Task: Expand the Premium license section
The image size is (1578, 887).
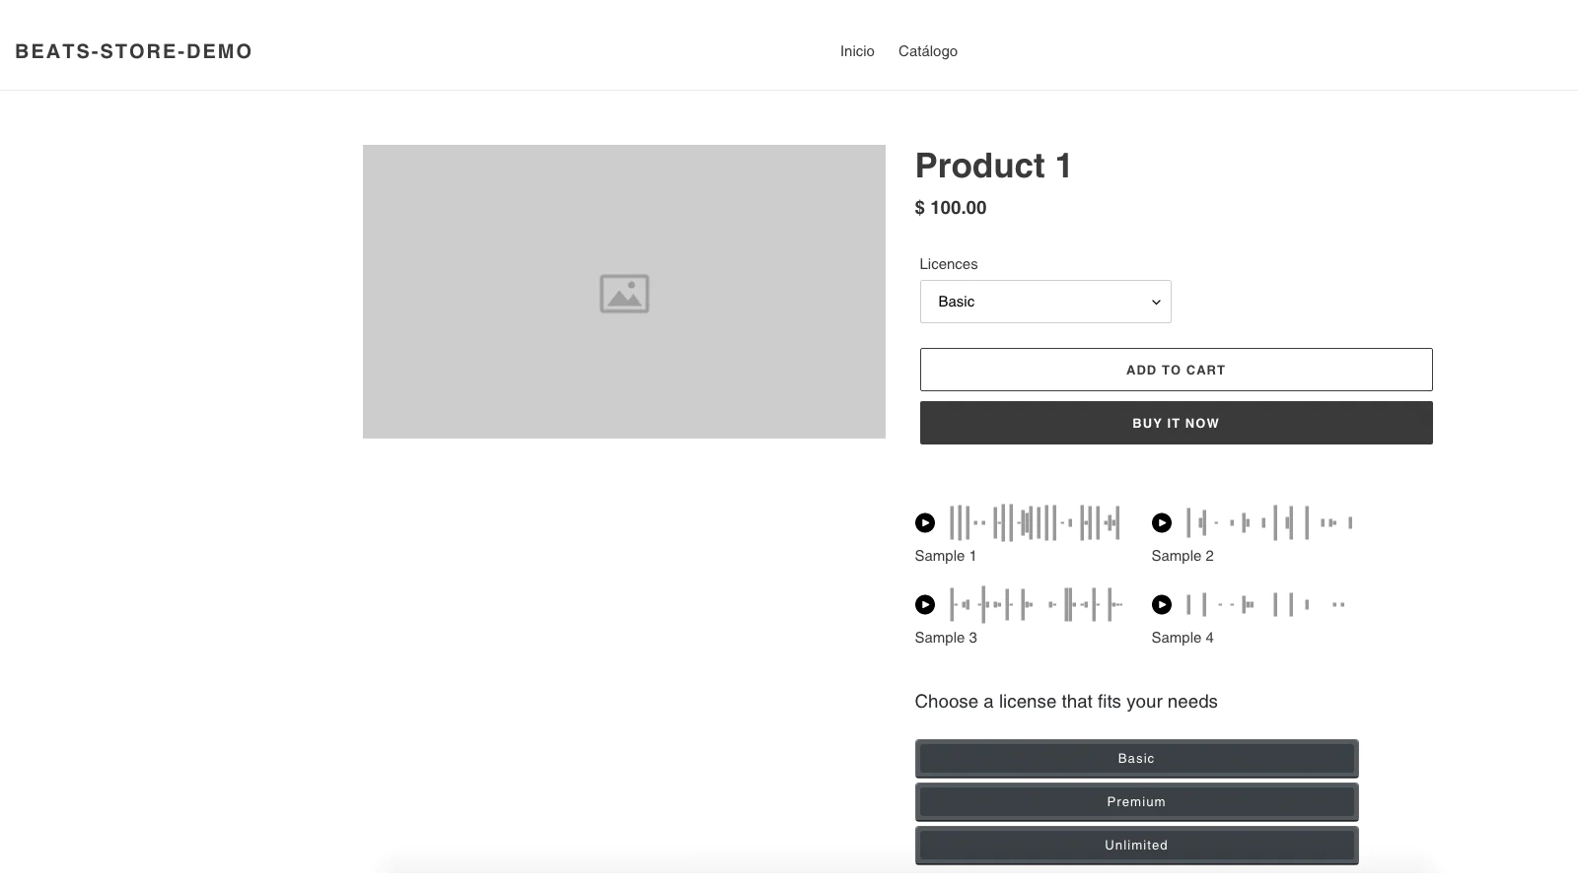Action: [x=1136, y=802]
